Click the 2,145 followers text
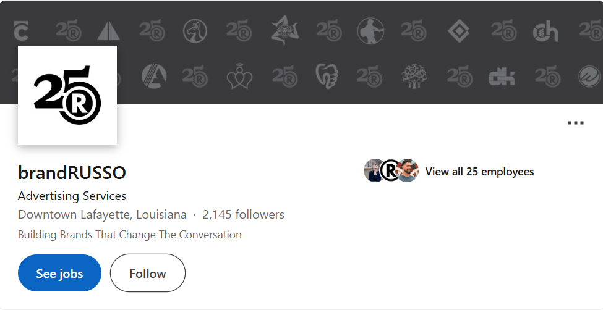This screenshot has width=603, height=310. 243,215
